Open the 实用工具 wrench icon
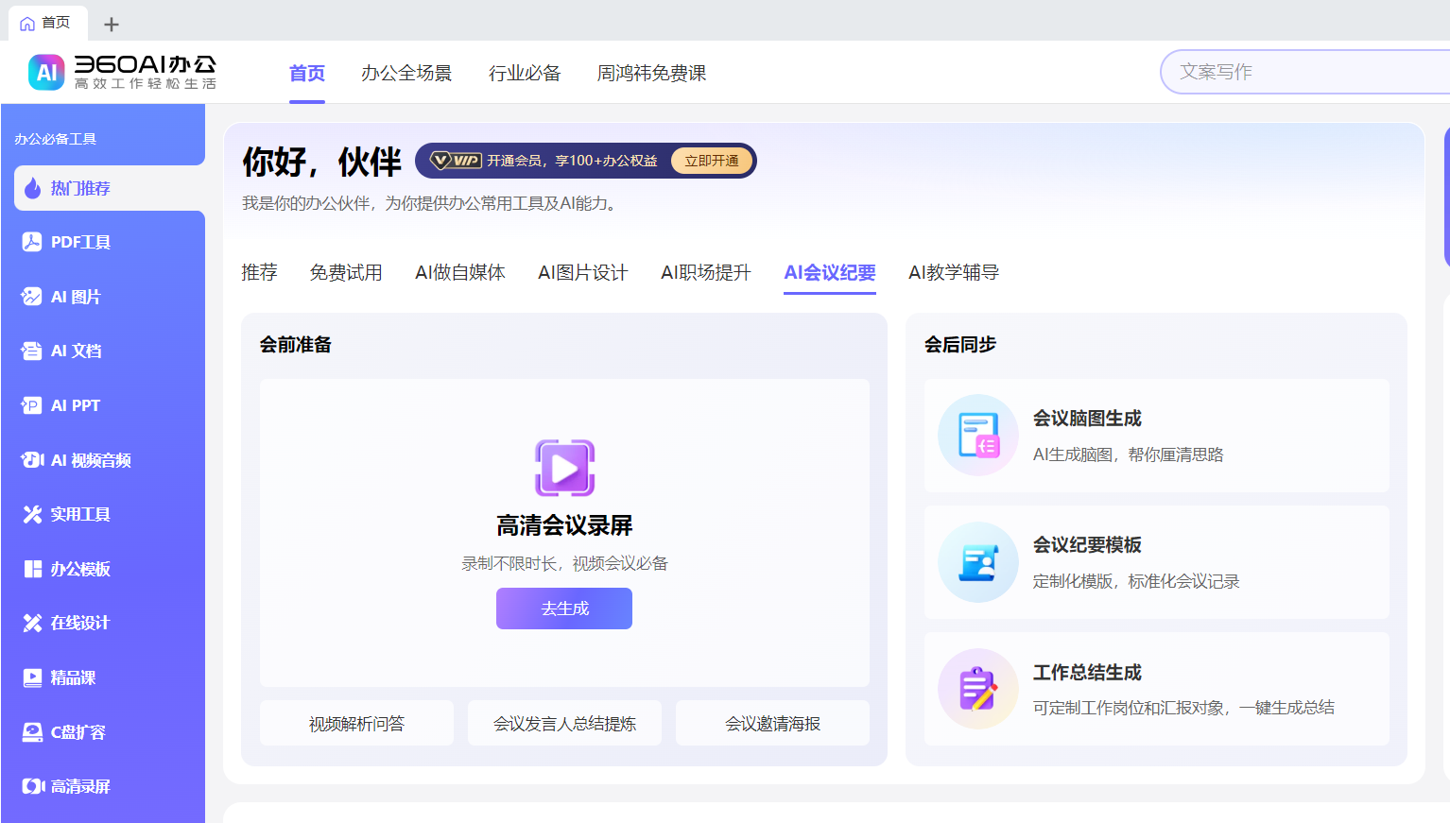This screenshot has height=823, width=1450. [32, 514]
